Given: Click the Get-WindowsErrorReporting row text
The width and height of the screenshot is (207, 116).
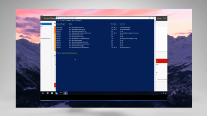Looking at the screenshot, I should pos(79,39).
